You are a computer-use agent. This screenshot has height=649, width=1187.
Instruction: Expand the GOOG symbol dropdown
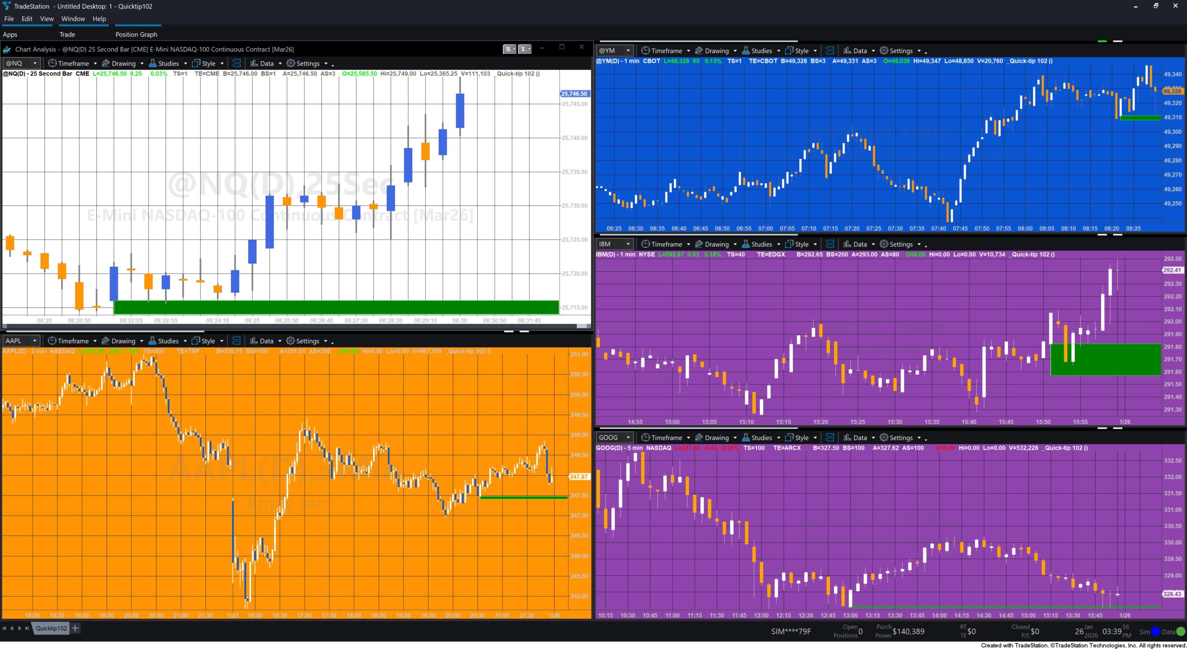click(x=628, y=437)
